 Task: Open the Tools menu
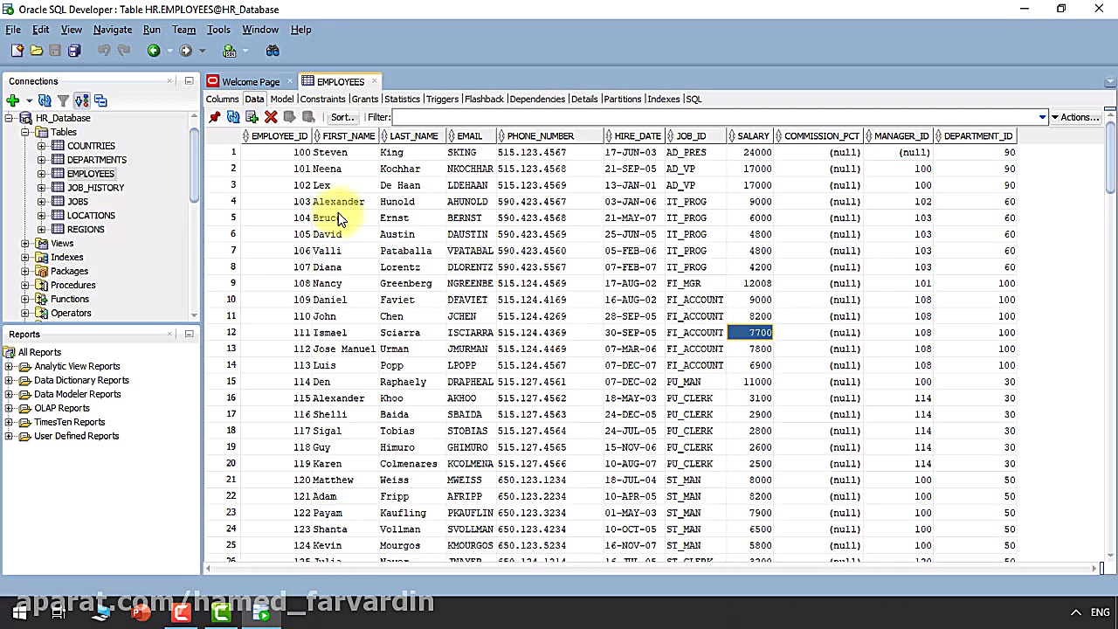click(x=218, y=30)
